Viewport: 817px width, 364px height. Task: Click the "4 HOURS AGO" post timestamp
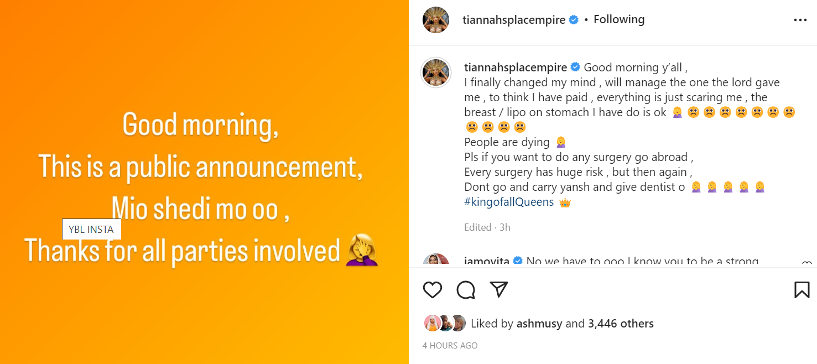coord(450,346)
